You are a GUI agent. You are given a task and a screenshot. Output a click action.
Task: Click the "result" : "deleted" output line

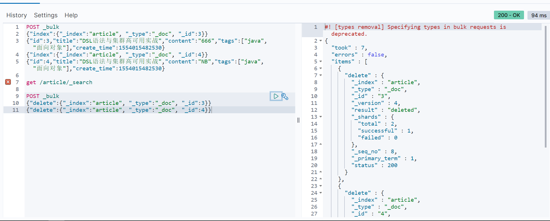point(386,110)
